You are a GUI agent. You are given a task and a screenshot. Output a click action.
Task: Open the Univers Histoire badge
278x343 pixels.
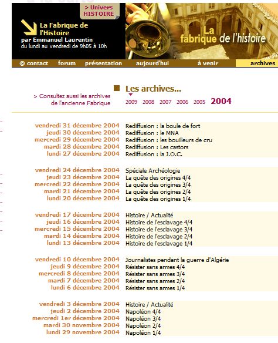click(x=100, y=11)
